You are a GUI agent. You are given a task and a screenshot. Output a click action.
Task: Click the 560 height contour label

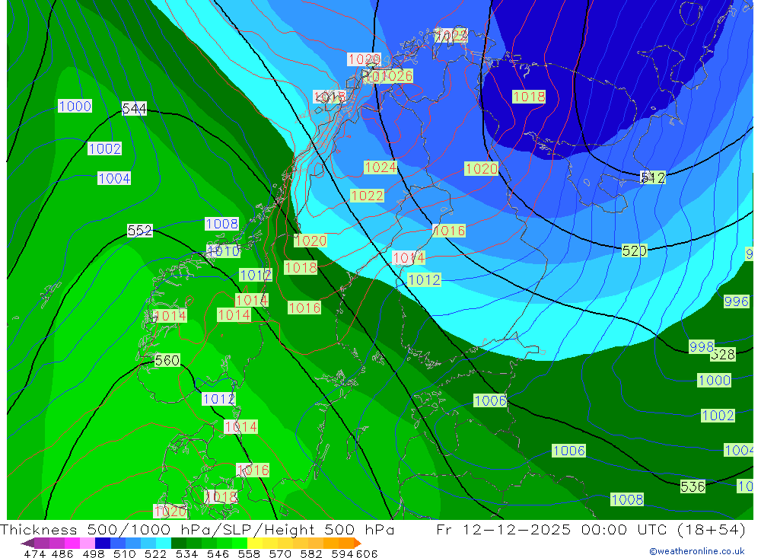click(x=167, y=360)
